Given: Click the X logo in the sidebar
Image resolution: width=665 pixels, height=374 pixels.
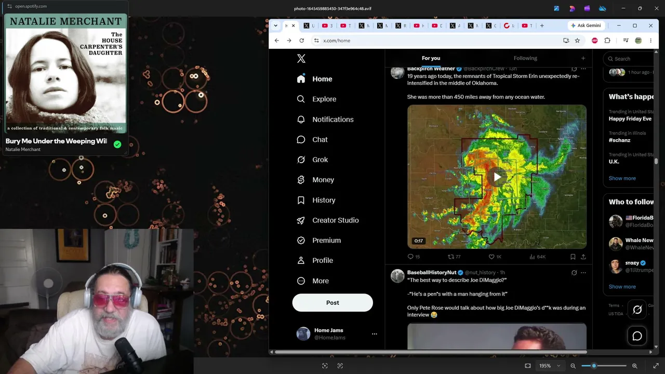Looking at the screenshot, I should 301,58.
